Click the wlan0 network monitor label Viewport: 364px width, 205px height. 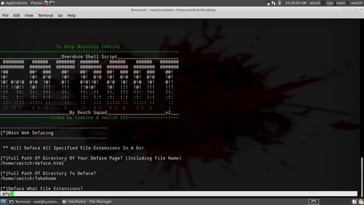[x=315, y=3]
